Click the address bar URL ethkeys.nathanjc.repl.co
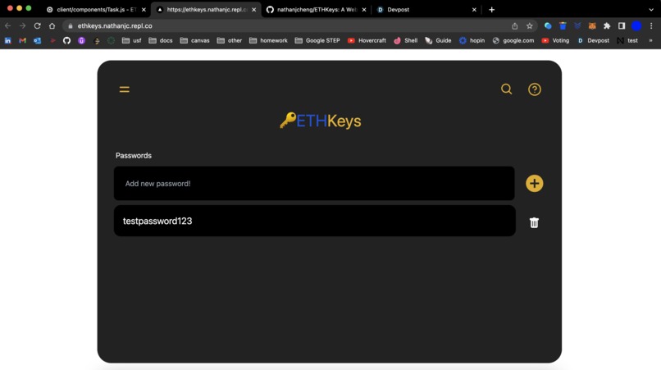The image size is (661, 370). click(x=115, y=25)
